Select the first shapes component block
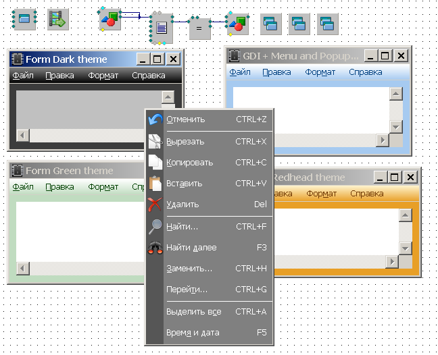This screenshot has height=355, width=438. 109,19
